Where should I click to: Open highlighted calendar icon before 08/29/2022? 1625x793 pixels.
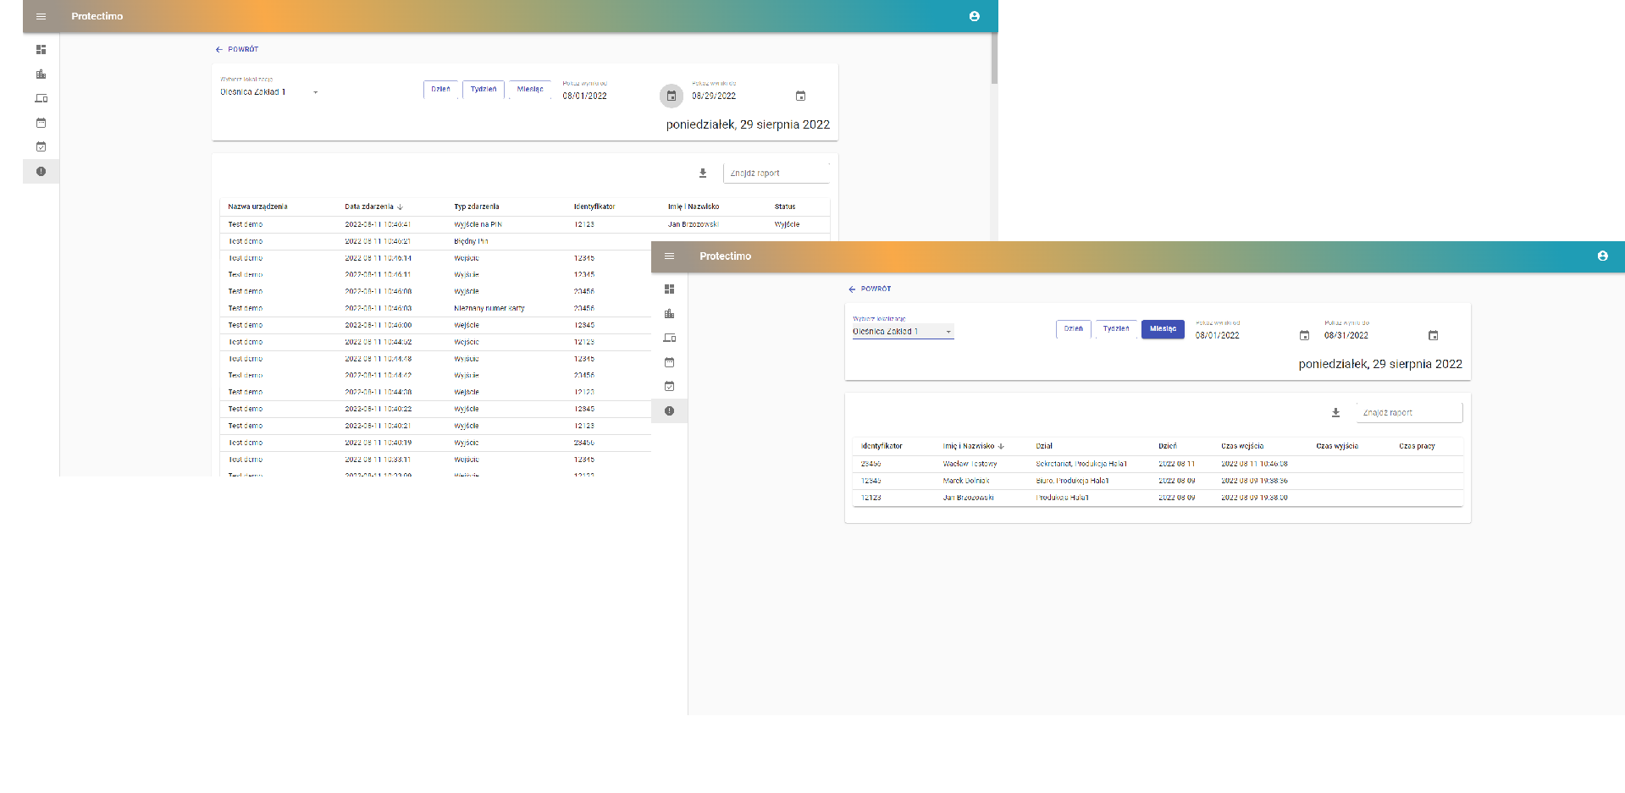coord(671,96)
